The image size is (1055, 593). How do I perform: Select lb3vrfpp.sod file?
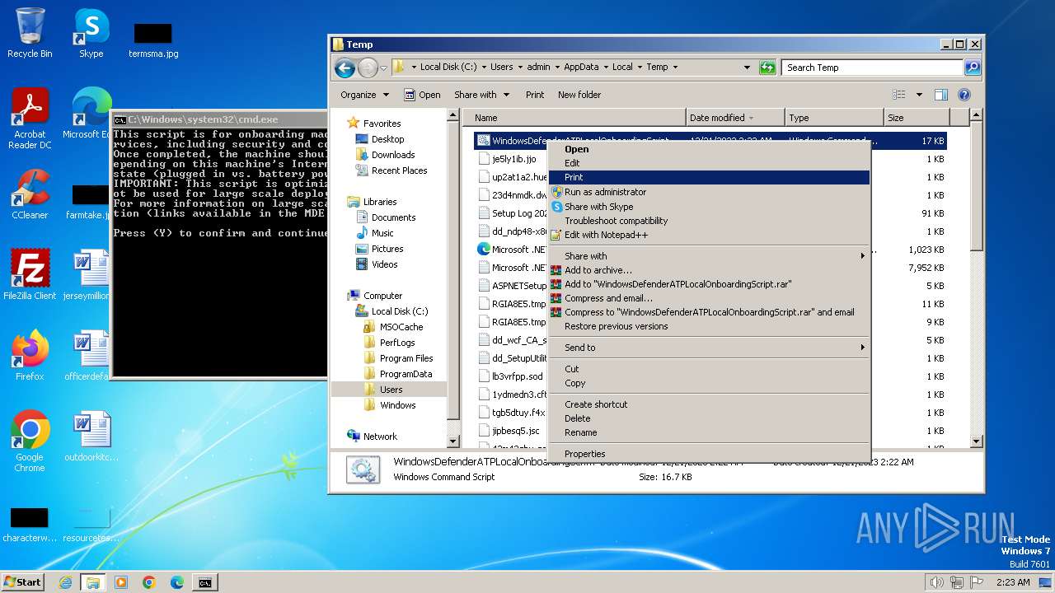pyautogui.click(x=518, y=376)
